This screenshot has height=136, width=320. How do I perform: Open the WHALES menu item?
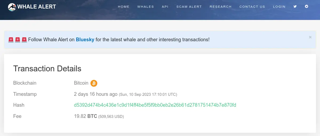point(146,7)
